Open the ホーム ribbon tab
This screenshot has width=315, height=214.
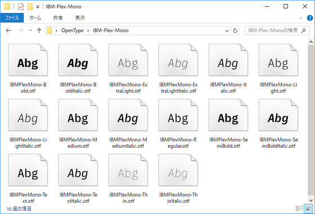35,18
